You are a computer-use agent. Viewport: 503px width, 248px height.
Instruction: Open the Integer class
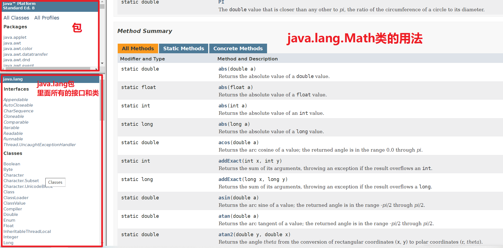click(11, 237)
